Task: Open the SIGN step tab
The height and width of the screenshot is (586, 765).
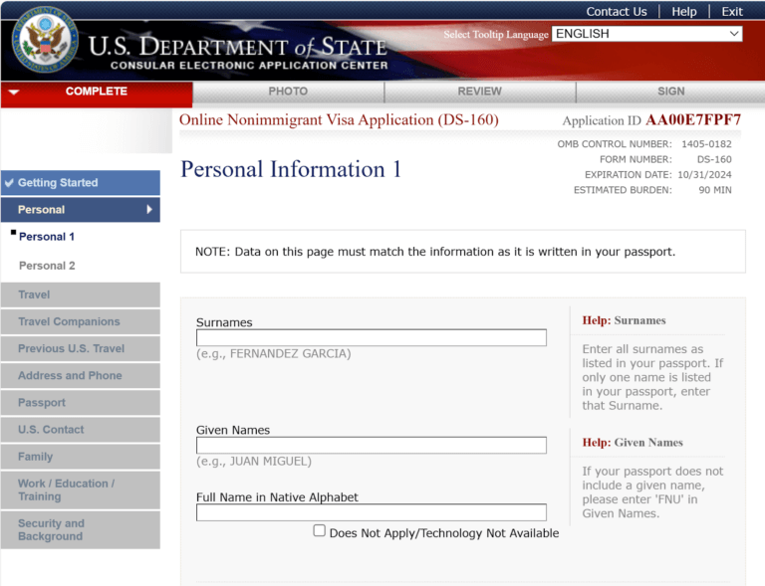Action: [670, 92]
